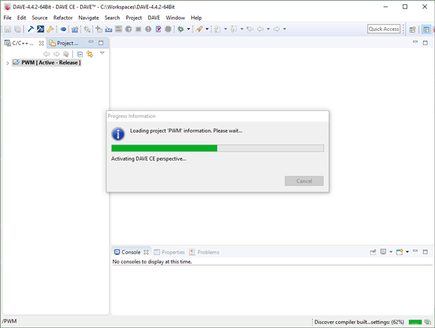Maximize the console panel
Screen dimensions: 435x328
click(x=425, y=251)
